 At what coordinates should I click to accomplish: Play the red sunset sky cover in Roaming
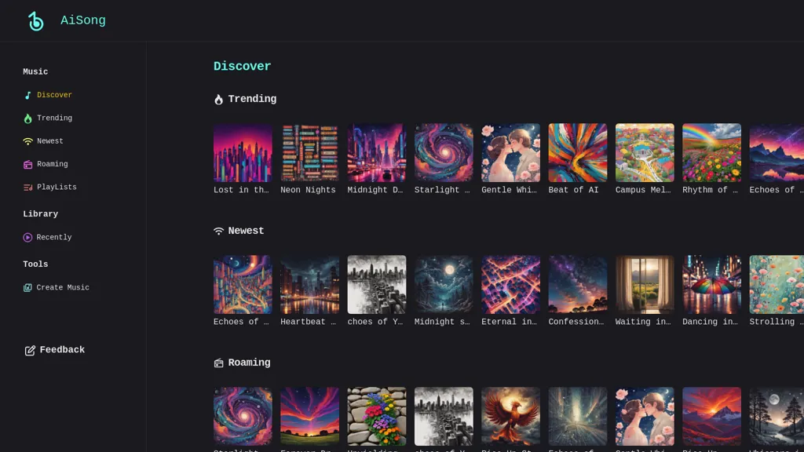(309, 416)
